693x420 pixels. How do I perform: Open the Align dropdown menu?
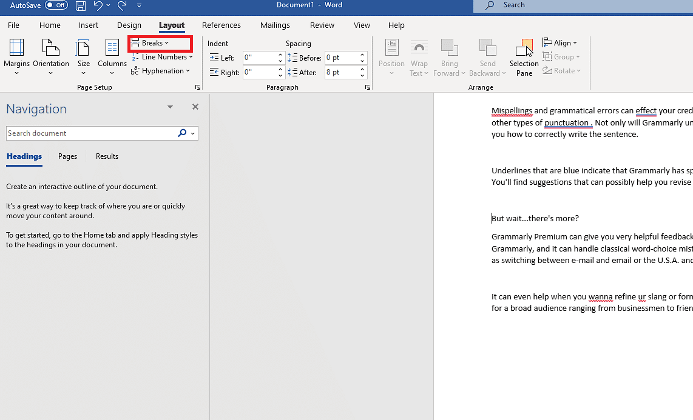(x=561, y=43)
